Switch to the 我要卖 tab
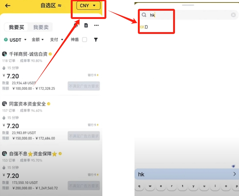The image size is (239, 196). click(41, 27)
